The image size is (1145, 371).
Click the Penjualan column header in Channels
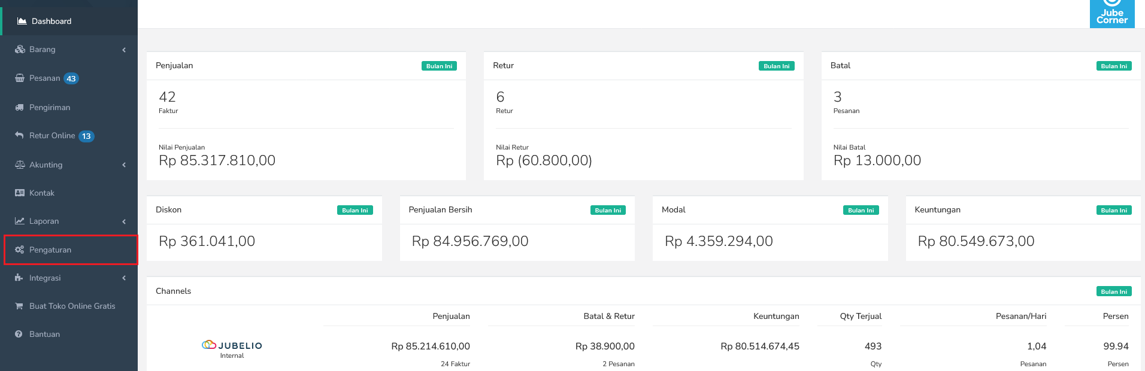[x=451, y=316]
